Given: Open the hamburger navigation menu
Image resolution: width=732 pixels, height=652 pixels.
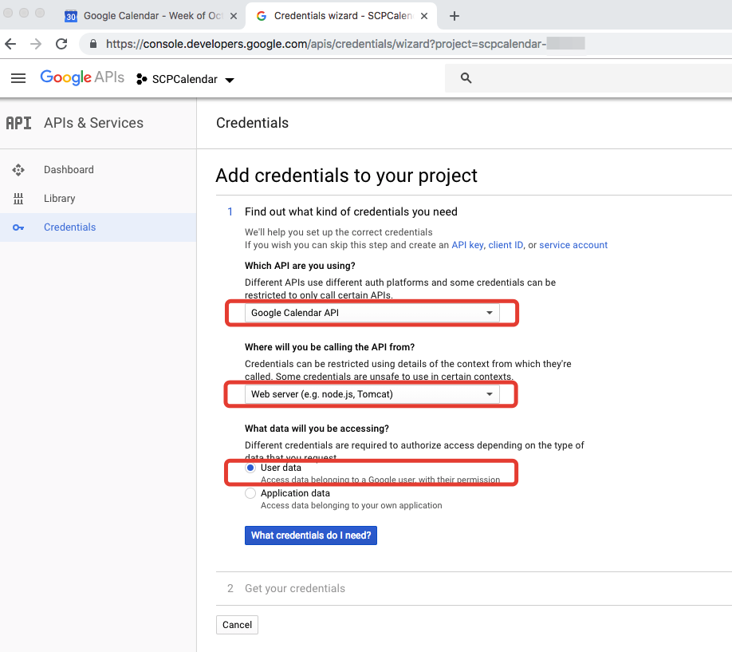Looking at the screenshot, I should coord(18,78).
